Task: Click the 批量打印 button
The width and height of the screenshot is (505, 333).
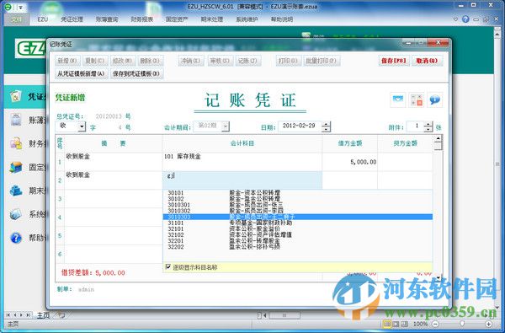Action: 322,61
